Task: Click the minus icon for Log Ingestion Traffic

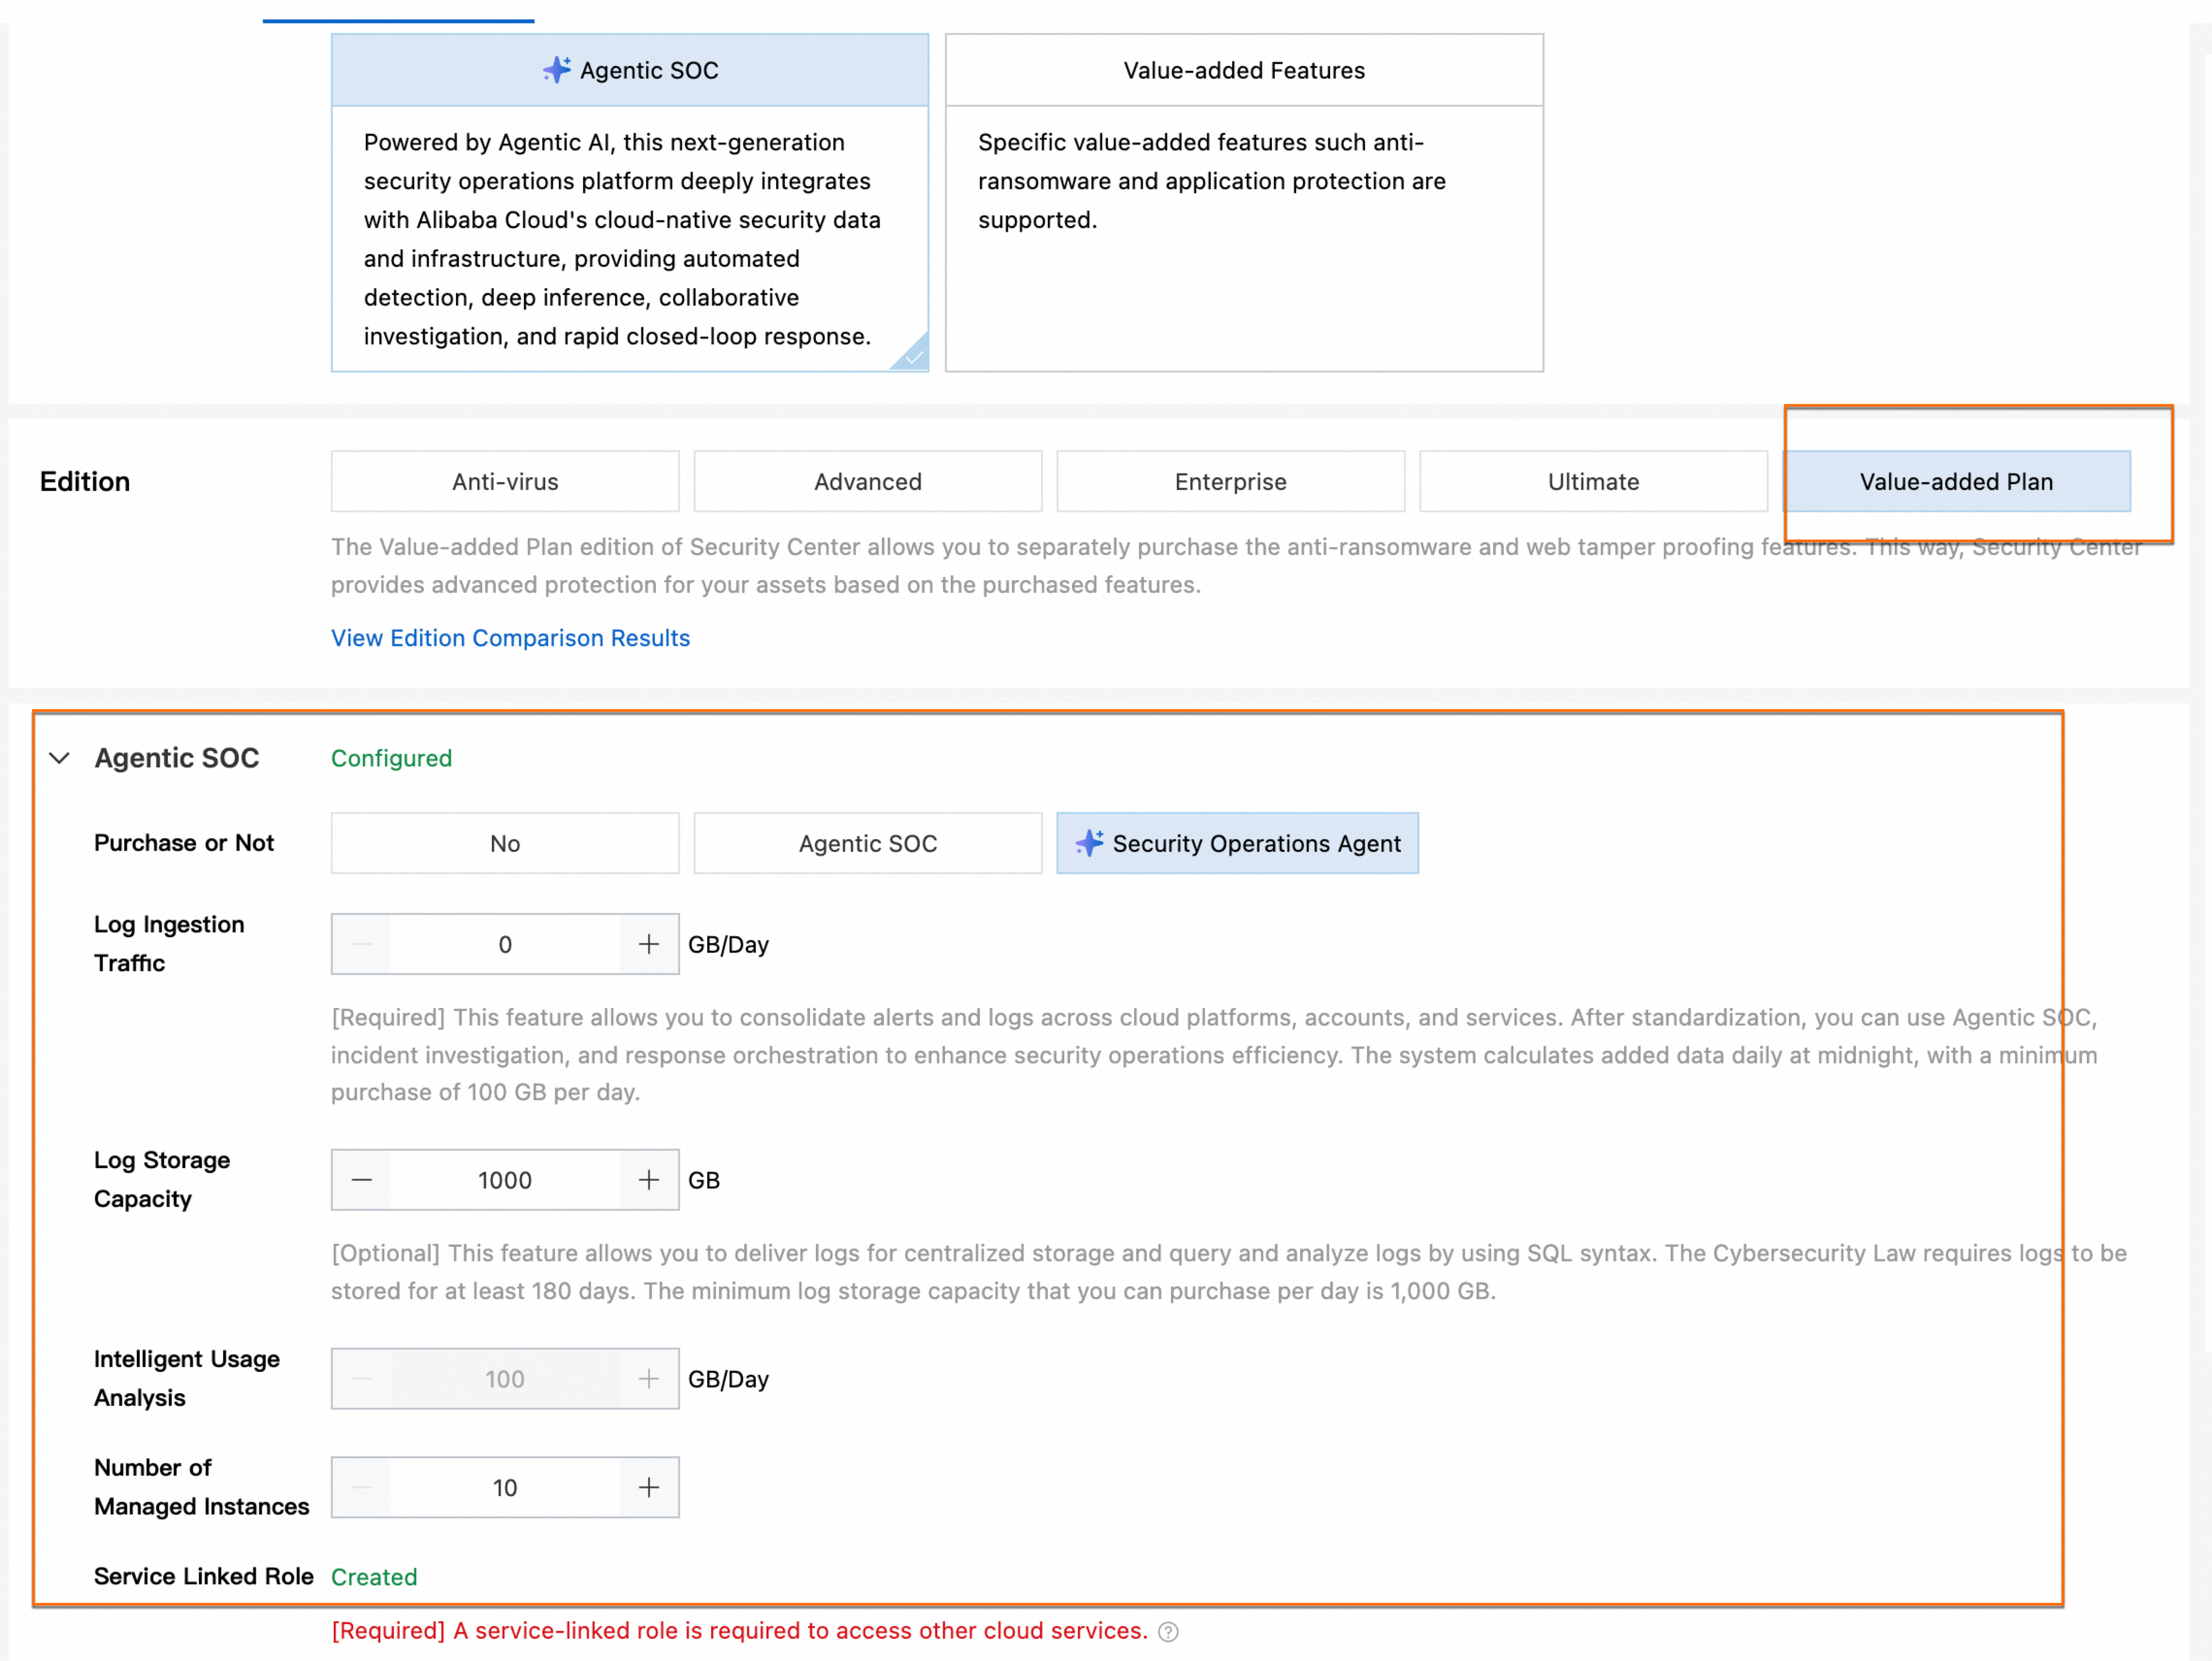Action: click(x=362, y=944)
